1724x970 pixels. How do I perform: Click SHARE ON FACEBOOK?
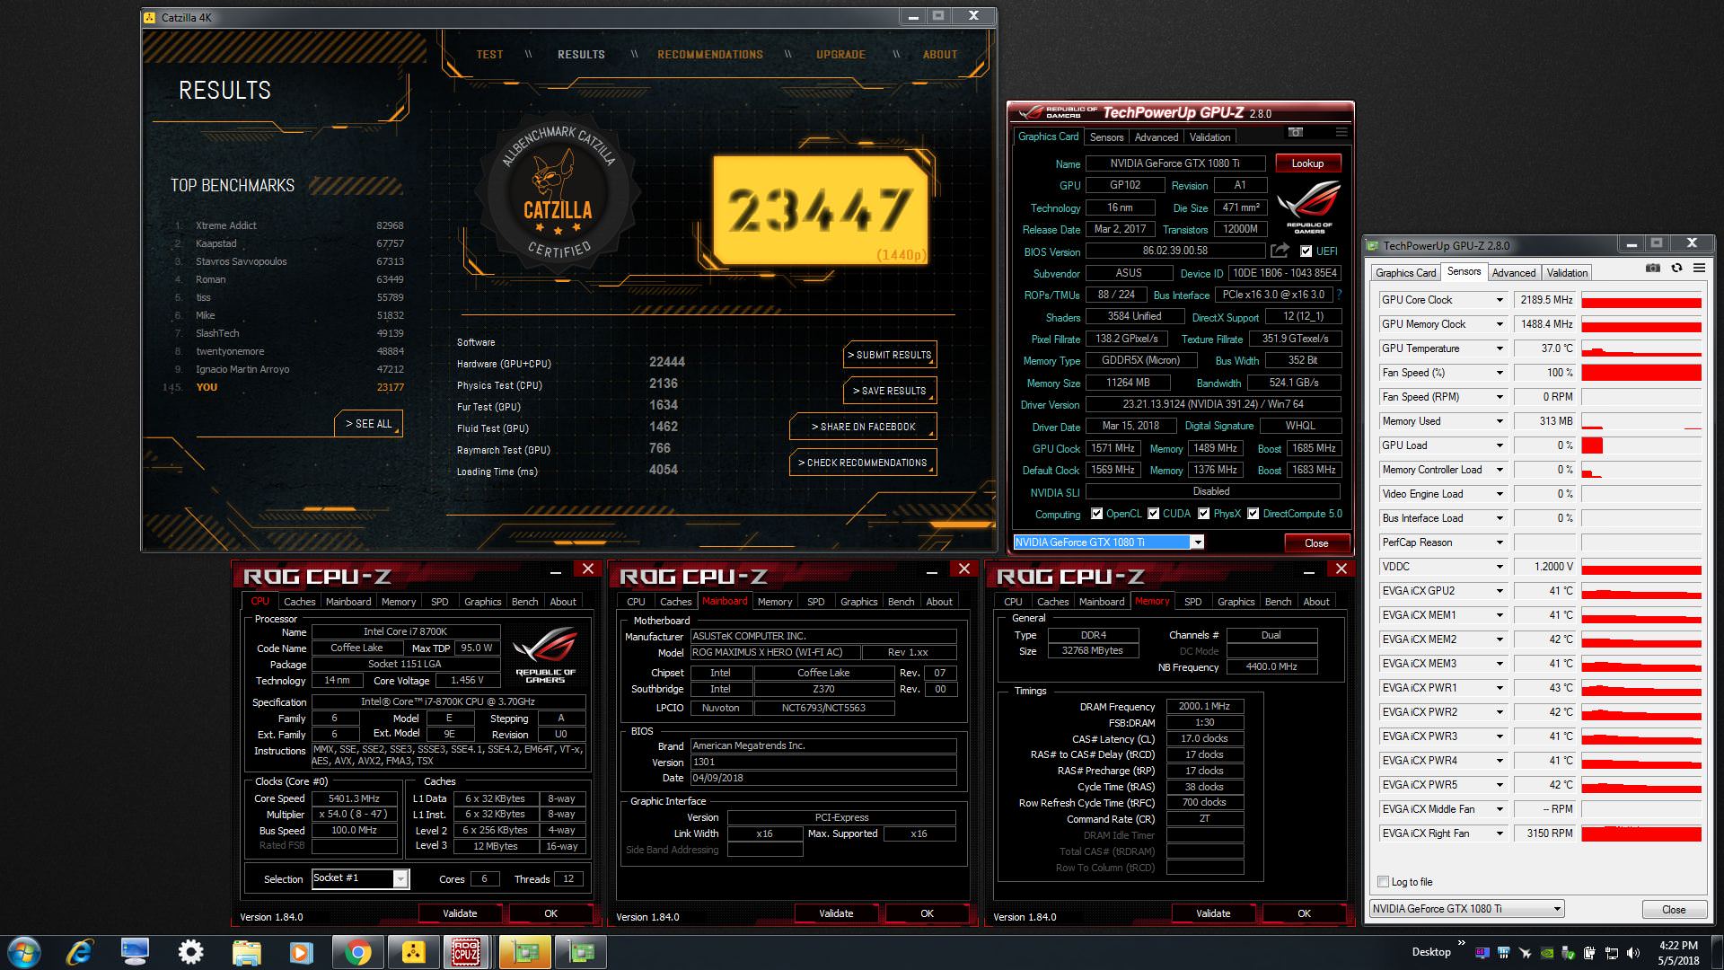[x=863, y=427]
